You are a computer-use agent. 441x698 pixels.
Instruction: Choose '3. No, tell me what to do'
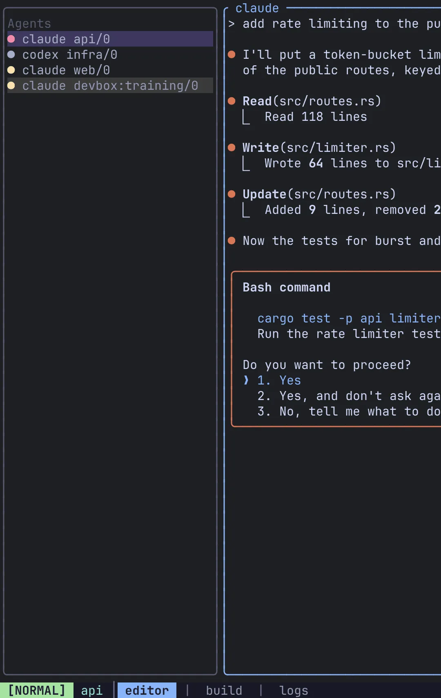tap(349, 411)
